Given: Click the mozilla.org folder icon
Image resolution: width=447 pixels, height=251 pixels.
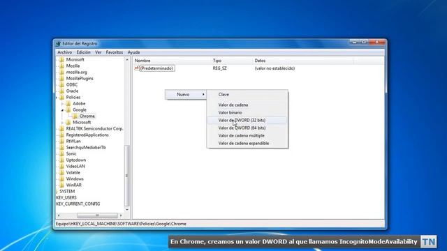Looking at the screenshot, I should coord(61,73).
